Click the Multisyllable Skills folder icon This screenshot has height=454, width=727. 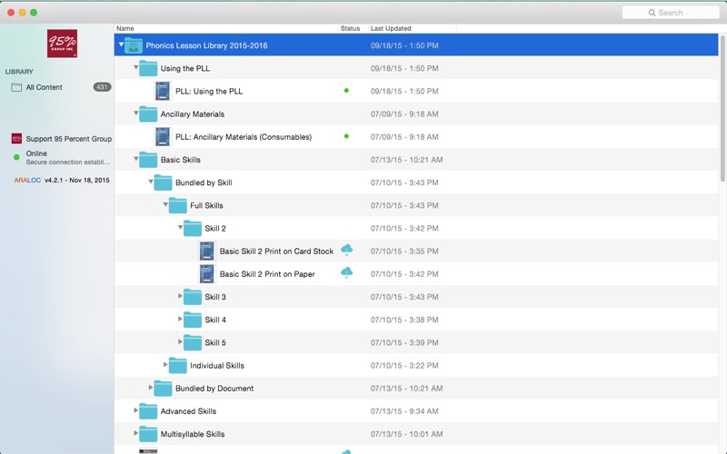pyautogui.click(x=148, y=434)
